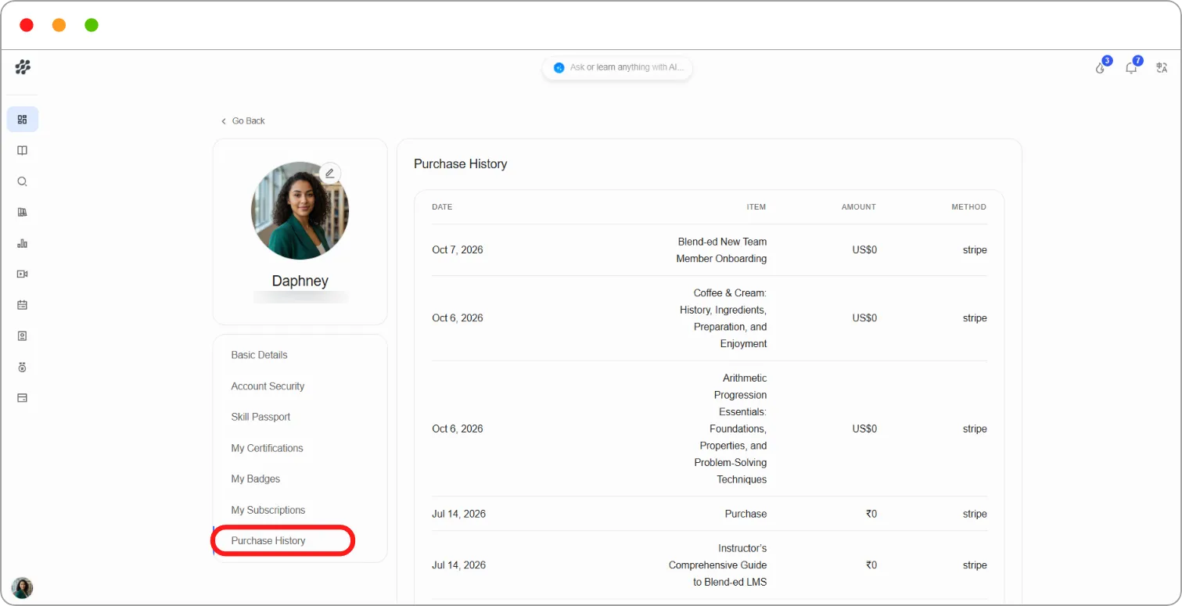Click the ITEM column header

pyautogui.click(x=756, y=207)
